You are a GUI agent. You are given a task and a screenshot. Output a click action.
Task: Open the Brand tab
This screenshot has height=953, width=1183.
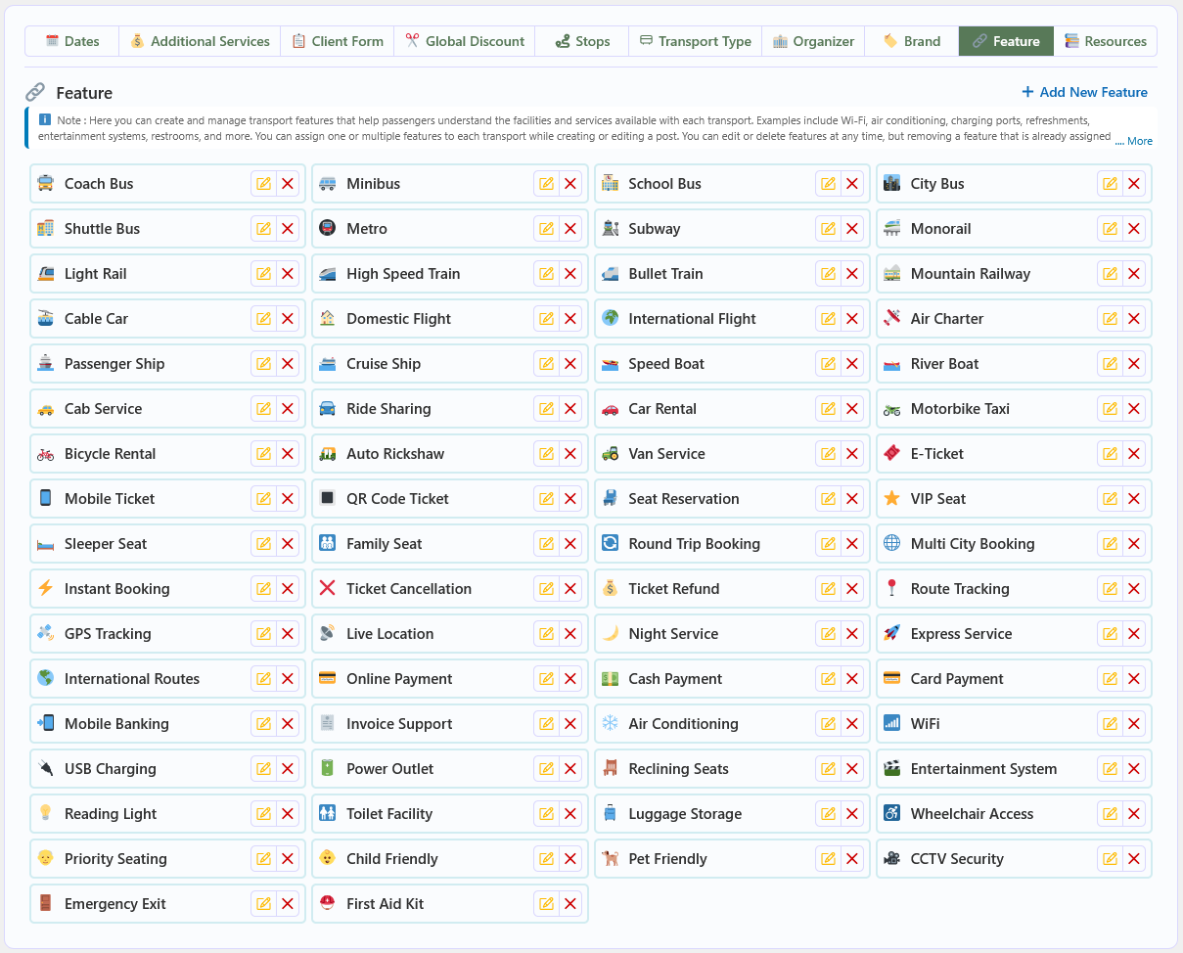pos(912,41)
